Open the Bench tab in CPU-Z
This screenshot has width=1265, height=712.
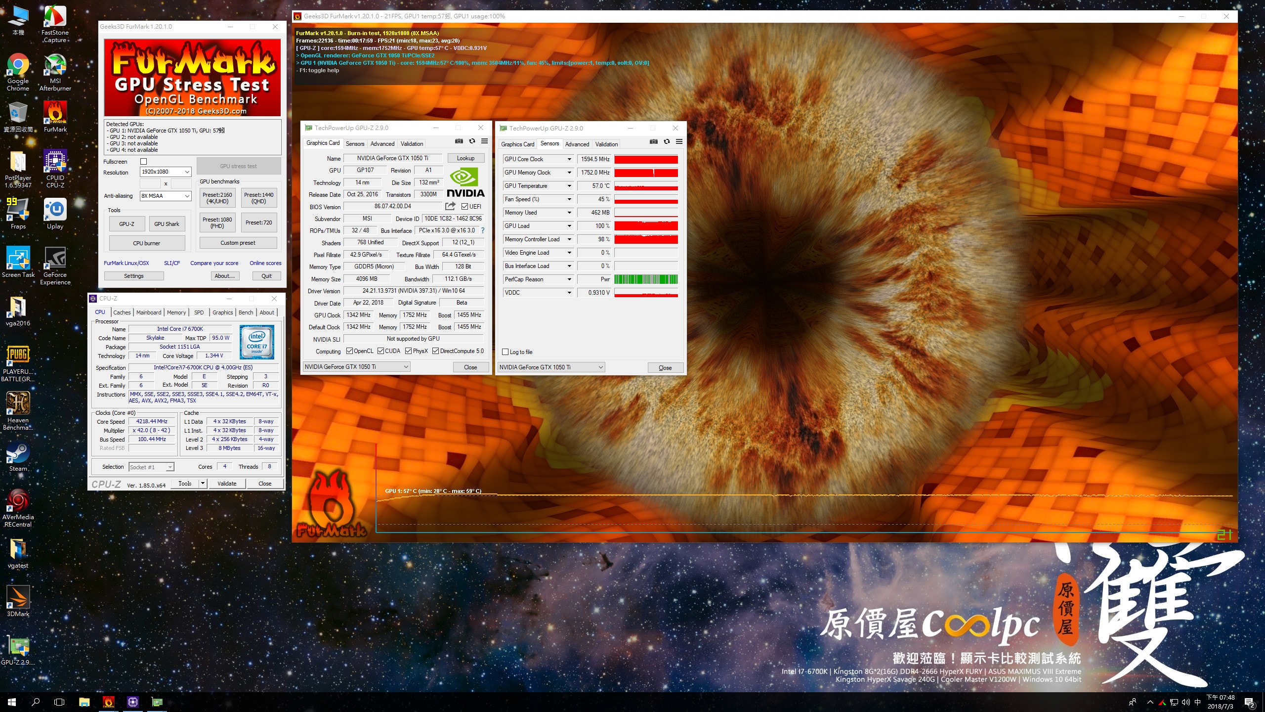click(x=246, y=312)
